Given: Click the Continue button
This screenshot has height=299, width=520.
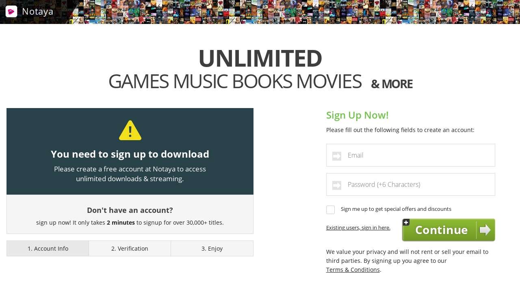Looking at the screenshot, I should (x=448, y=230).
